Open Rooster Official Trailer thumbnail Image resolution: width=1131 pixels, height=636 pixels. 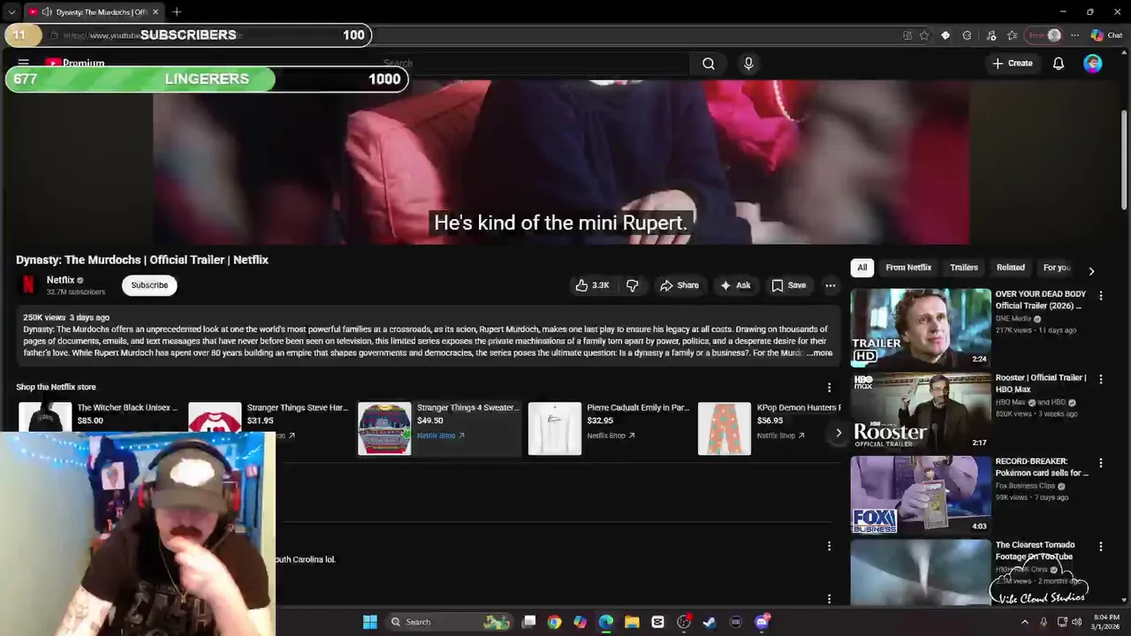[921, 411]
